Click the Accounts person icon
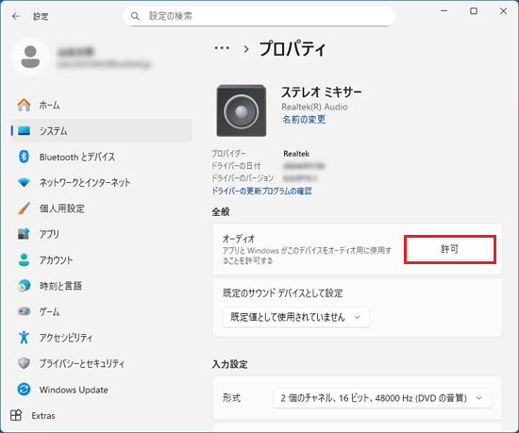This screenshot has height=433, width=519. (x=24, y=259)
